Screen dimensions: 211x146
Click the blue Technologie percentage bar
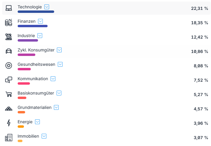point(36,12)
